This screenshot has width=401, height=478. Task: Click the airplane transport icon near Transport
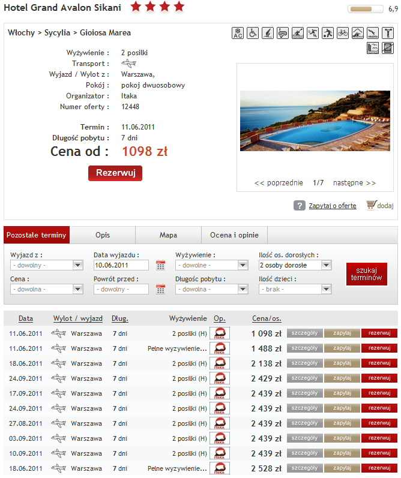[128, 64]
